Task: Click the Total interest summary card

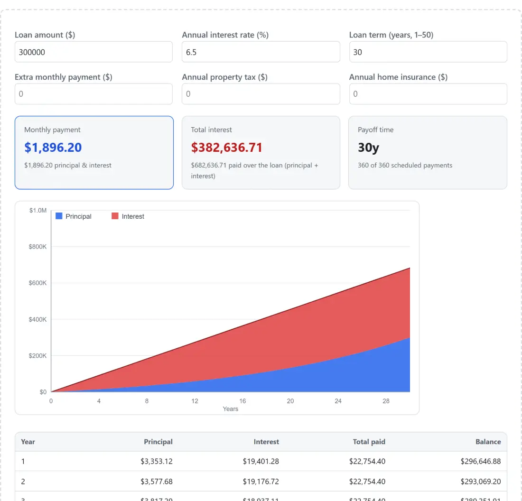Action: pyautogui.click(x=261, y=152)
